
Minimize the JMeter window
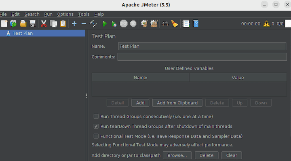coord(264,4)
